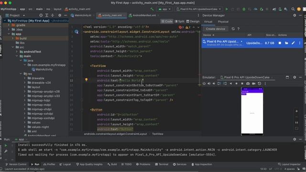Switch editor to Split view
Image resolution: width=306 pixels, height=172 pixels.
[179, 21]
